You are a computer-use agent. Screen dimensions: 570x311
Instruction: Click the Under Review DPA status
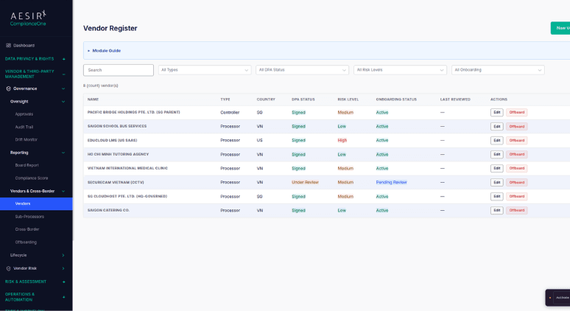(305, 183)
